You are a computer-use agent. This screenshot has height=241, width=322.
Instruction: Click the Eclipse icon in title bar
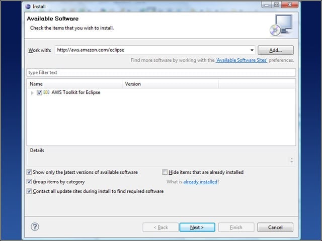(28, 7)
